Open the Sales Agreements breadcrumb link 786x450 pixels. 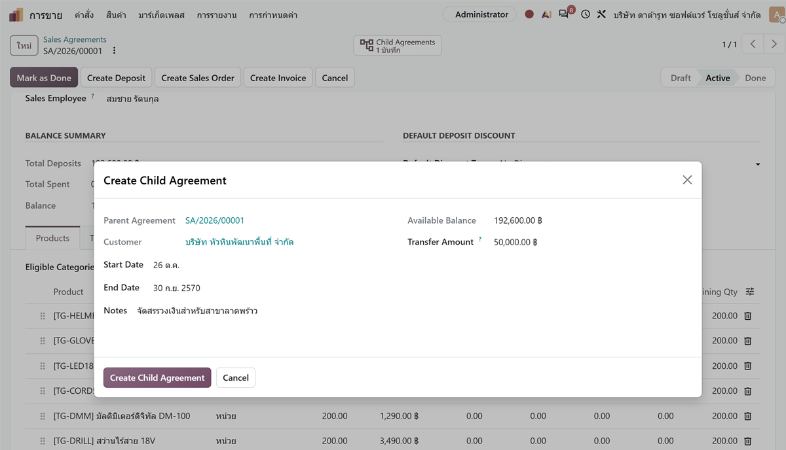click(75, 40)
